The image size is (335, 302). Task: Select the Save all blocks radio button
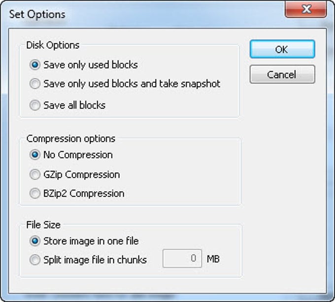click(x=35, y=105)
